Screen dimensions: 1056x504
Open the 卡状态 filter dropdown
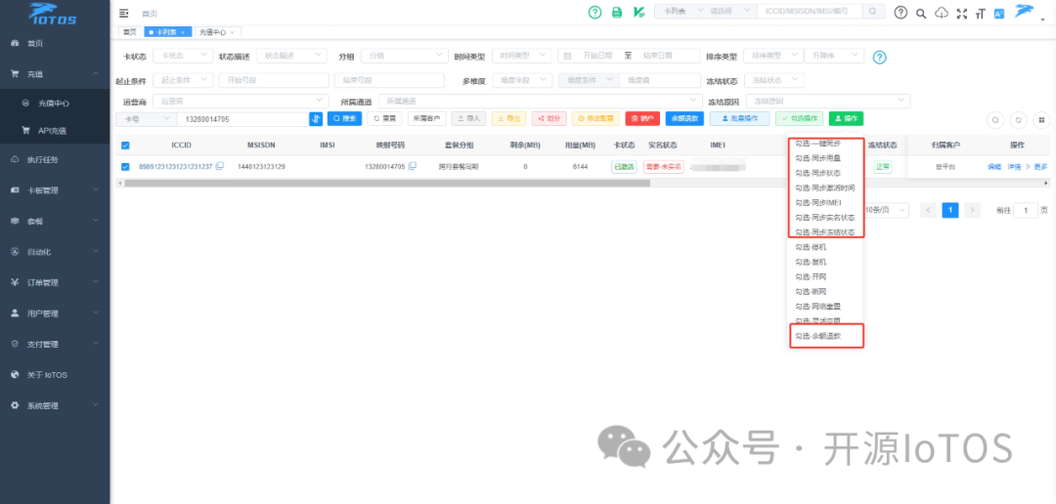[181, 56]
